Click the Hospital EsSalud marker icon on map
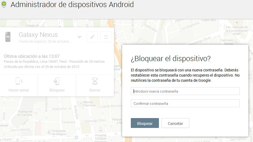Viewport: 253px width, 142px height. pos(100,131)
